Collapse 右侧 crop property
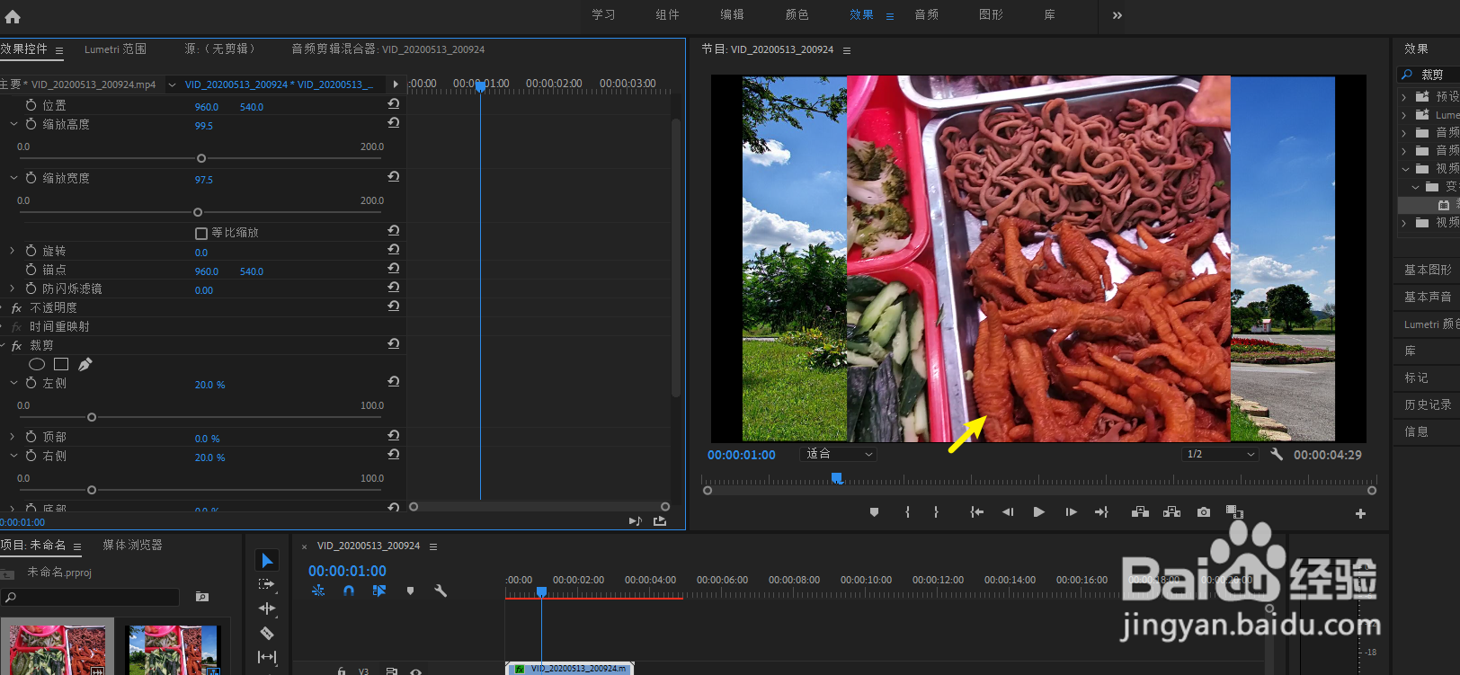Screen dimensions: 1460x675 coord(13,456)
